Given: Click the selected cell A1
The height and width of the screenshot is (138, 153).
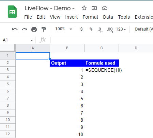Looking at the screenshot, I should click(33, 56).
